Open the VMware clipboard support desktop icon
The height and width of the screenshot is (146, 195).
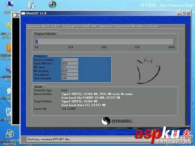(x=10, y=134)
